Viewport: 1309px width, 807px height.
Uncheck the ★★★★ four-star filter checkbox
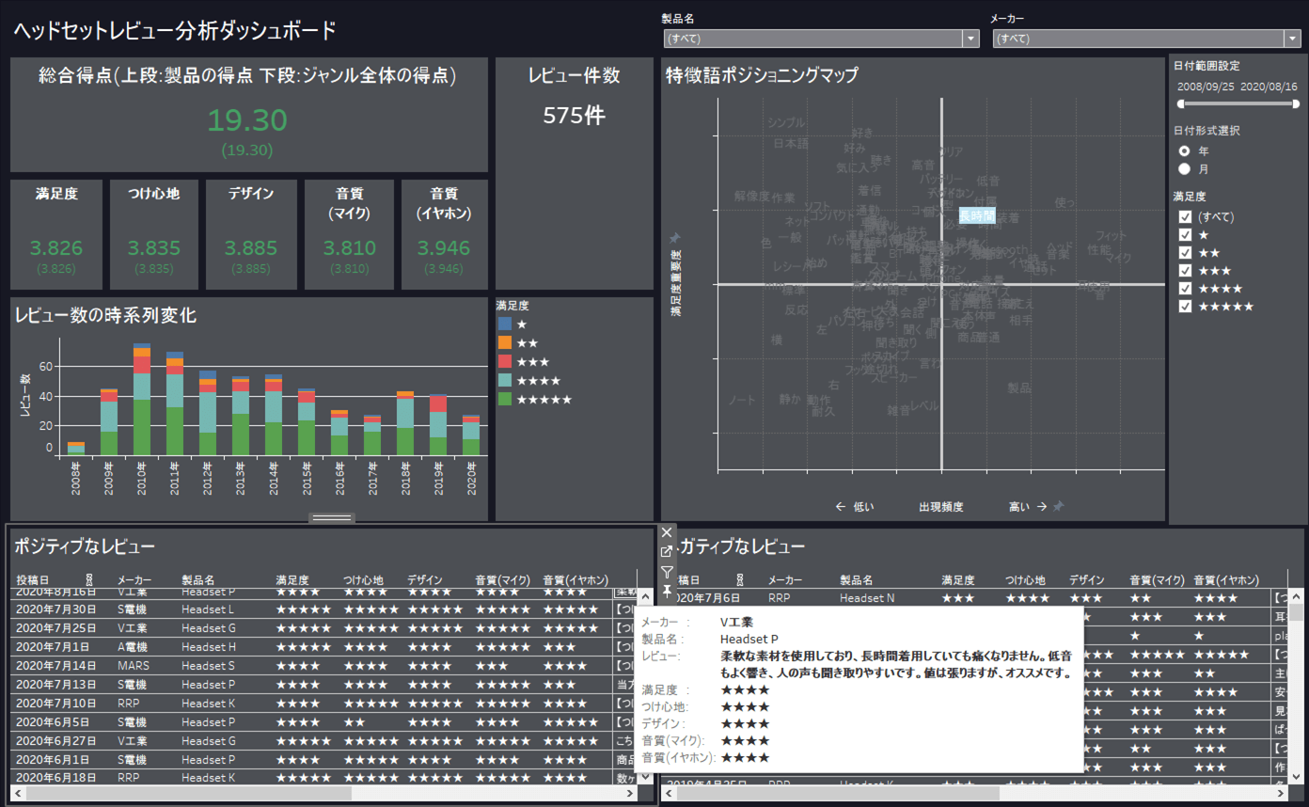point(1185,289)
